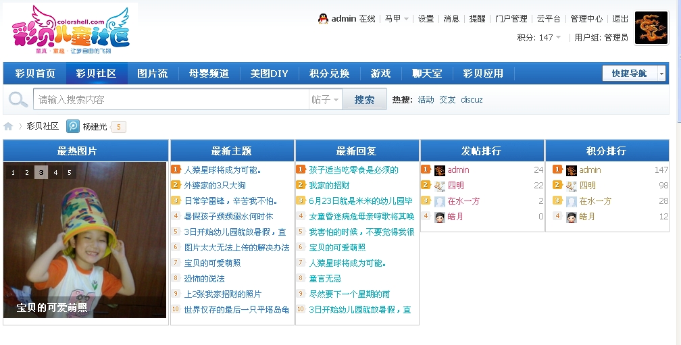Click admin's avatar in 发帖排行
681x345 pixels.
coord(440,170)
